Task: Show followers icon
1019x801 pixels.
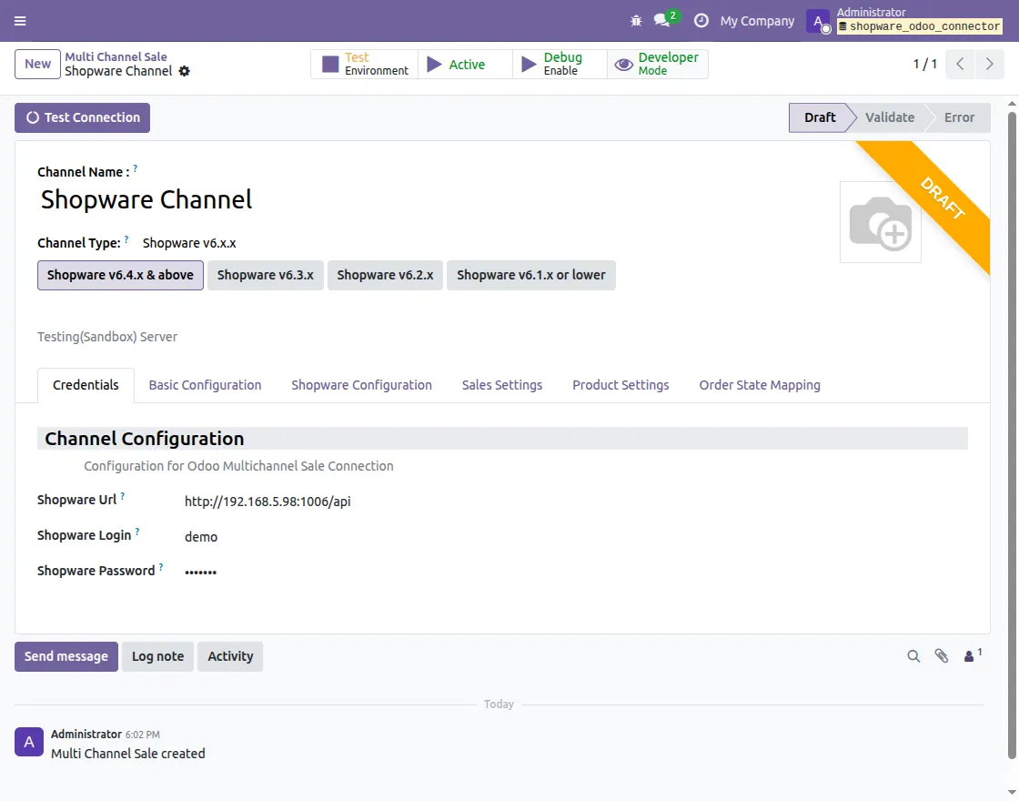Action: click(973, 655)
